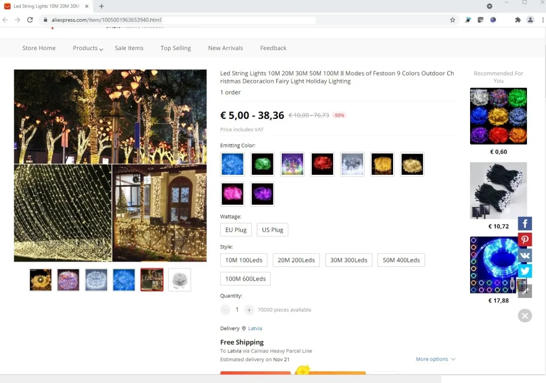Share the product on VK
Viewport: 546px width, 383px height.
tap(525, 256)
